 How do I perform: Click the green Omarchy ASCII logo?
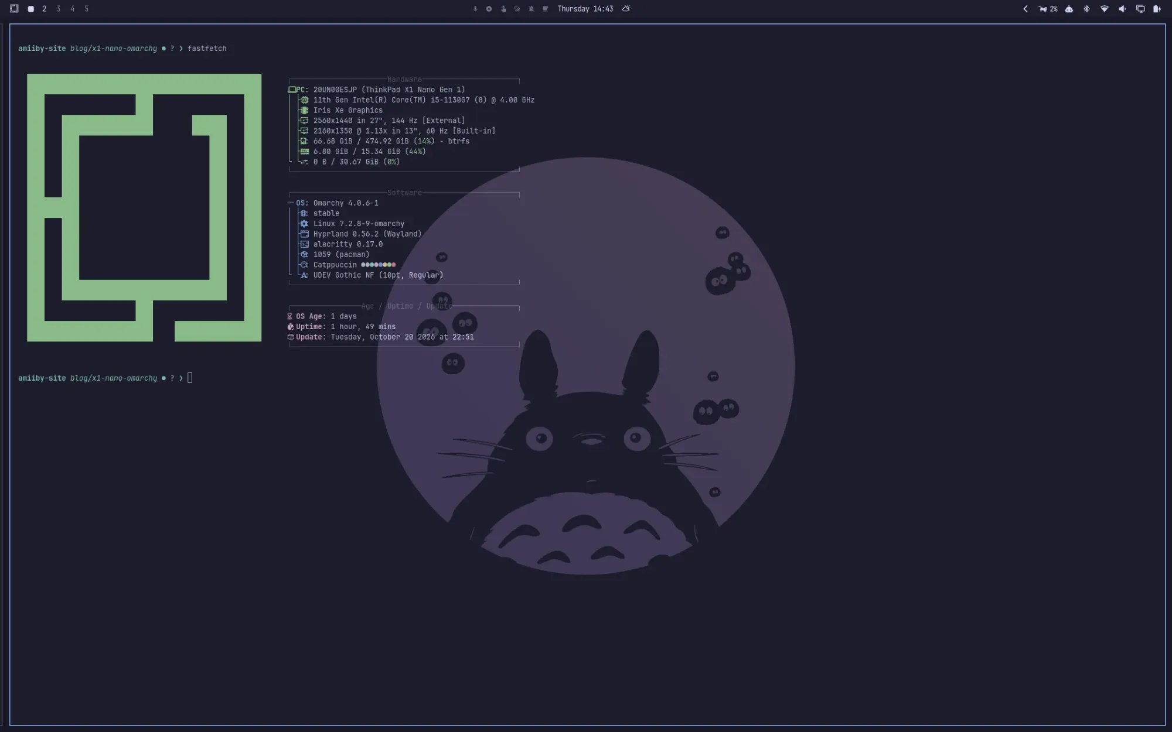coord(144,207)
